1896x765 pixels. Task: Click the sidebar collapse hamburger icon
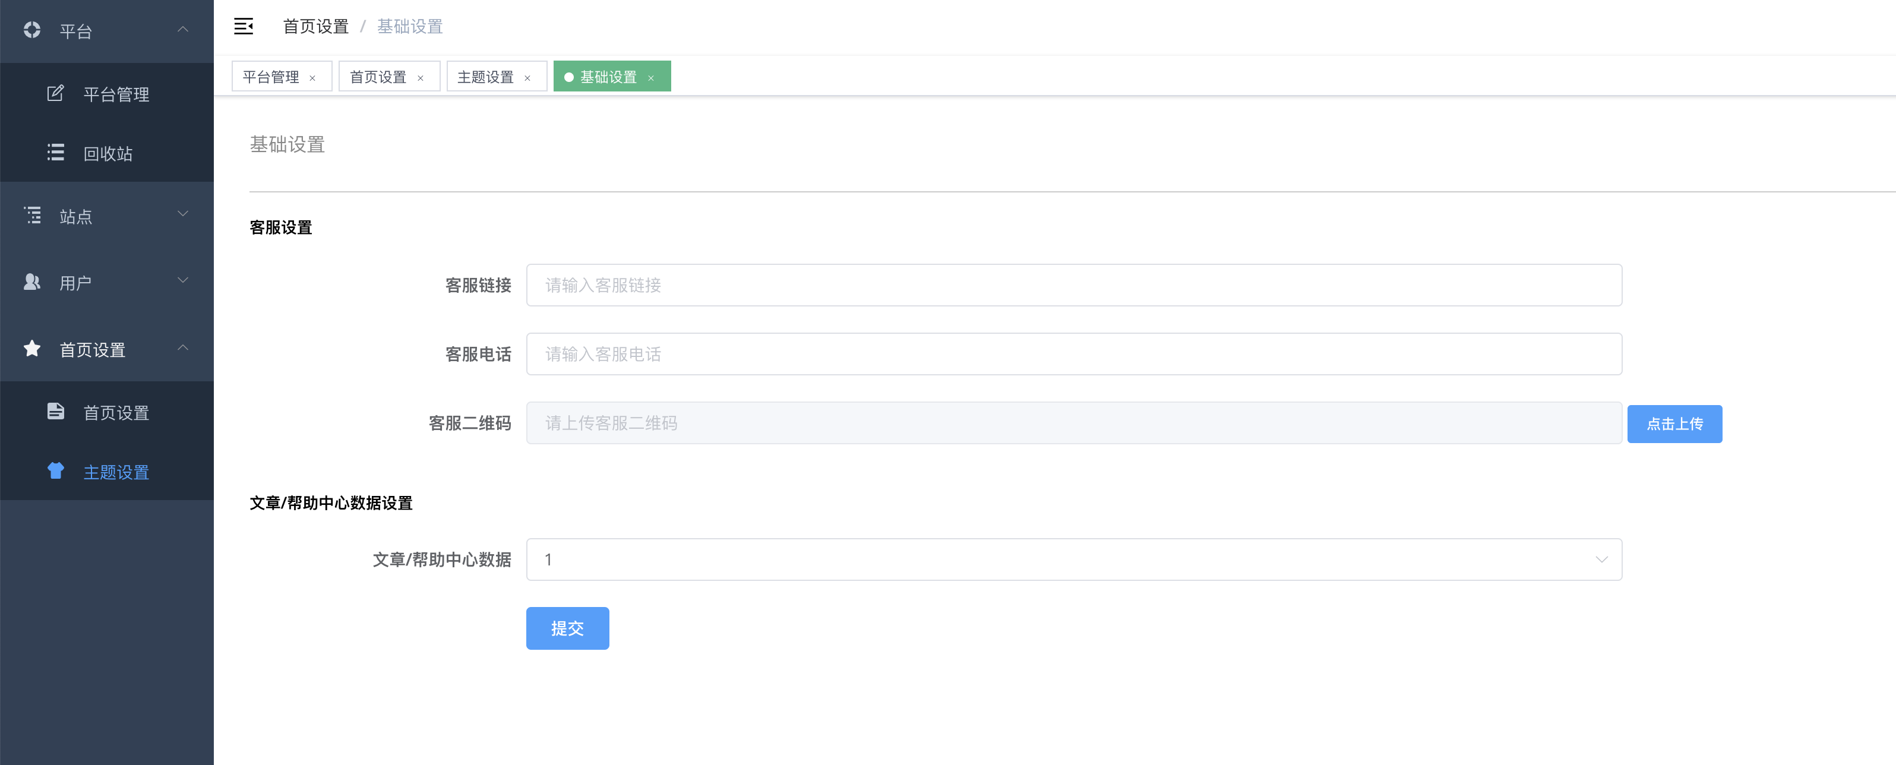243,27
